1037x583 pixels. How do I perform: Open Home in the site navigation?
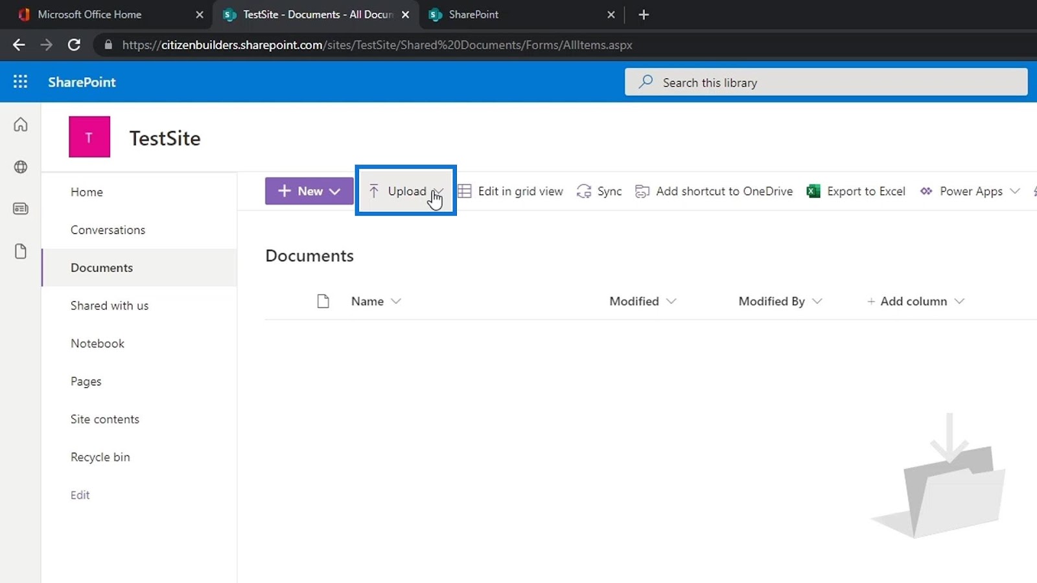click(87, 192)
